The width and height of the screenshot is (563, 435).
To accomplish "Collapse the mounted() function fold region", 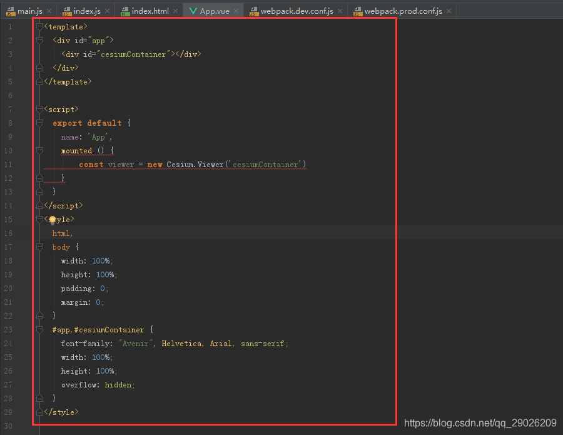I will (x=39, y=150).
